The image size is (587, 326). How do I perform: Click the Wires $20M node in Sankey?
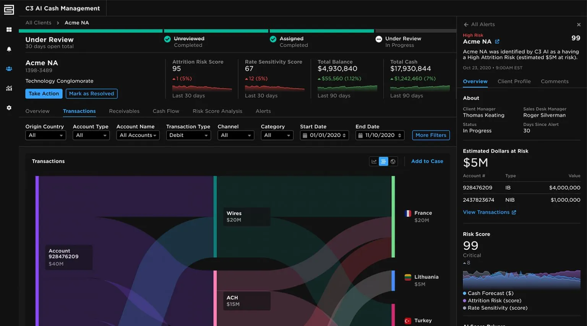246,217
